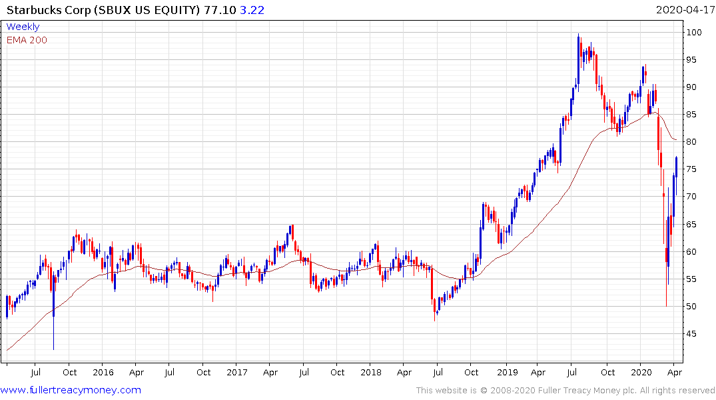Image resolution: width=716 pixels, height=400 pixels.
Task: Click the 2020 year axis label
Action: [x=641, y=372]
